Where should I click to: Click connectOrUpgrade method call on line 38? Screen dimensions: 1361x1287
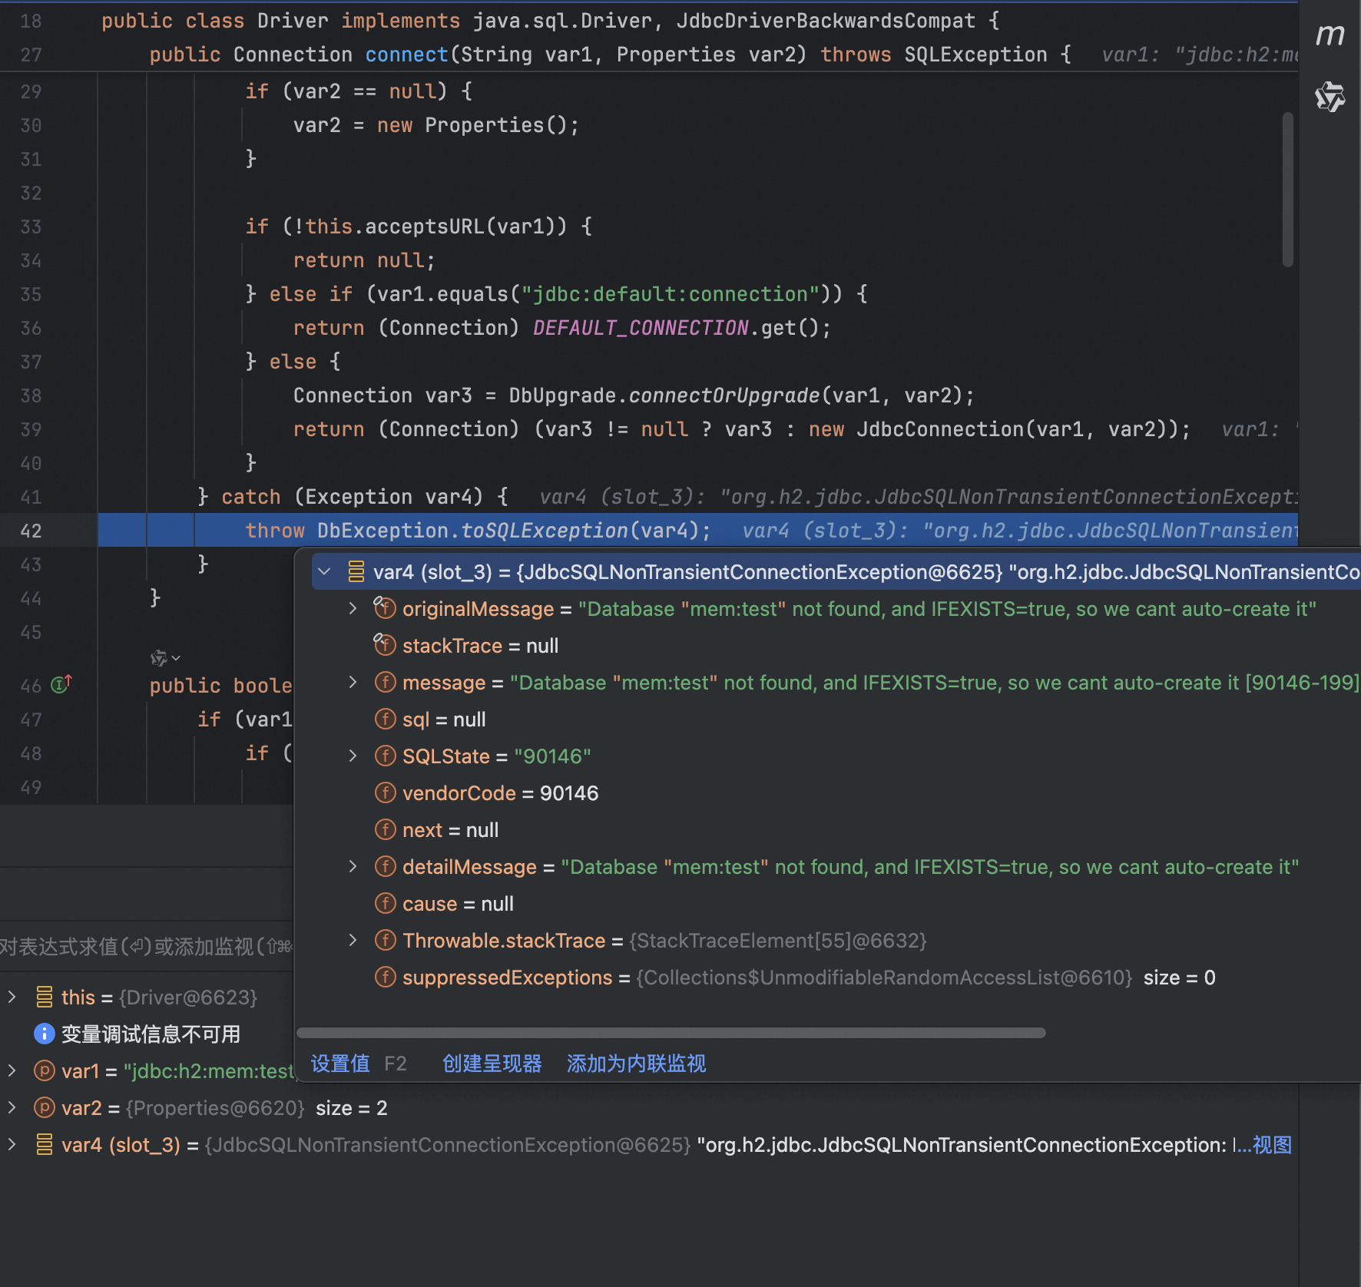click(724, 395)
